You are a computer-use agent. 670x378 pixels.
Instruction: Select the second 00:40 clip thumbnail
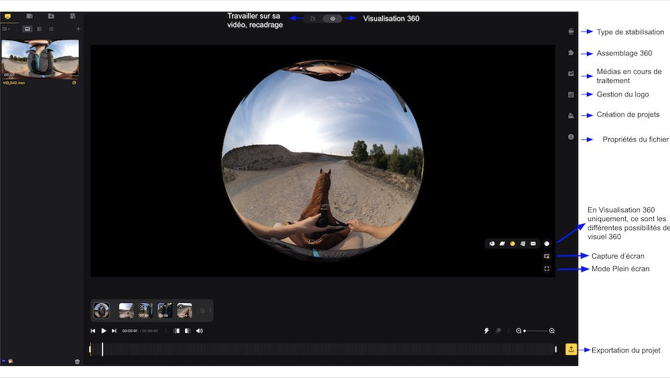point(145,310)
